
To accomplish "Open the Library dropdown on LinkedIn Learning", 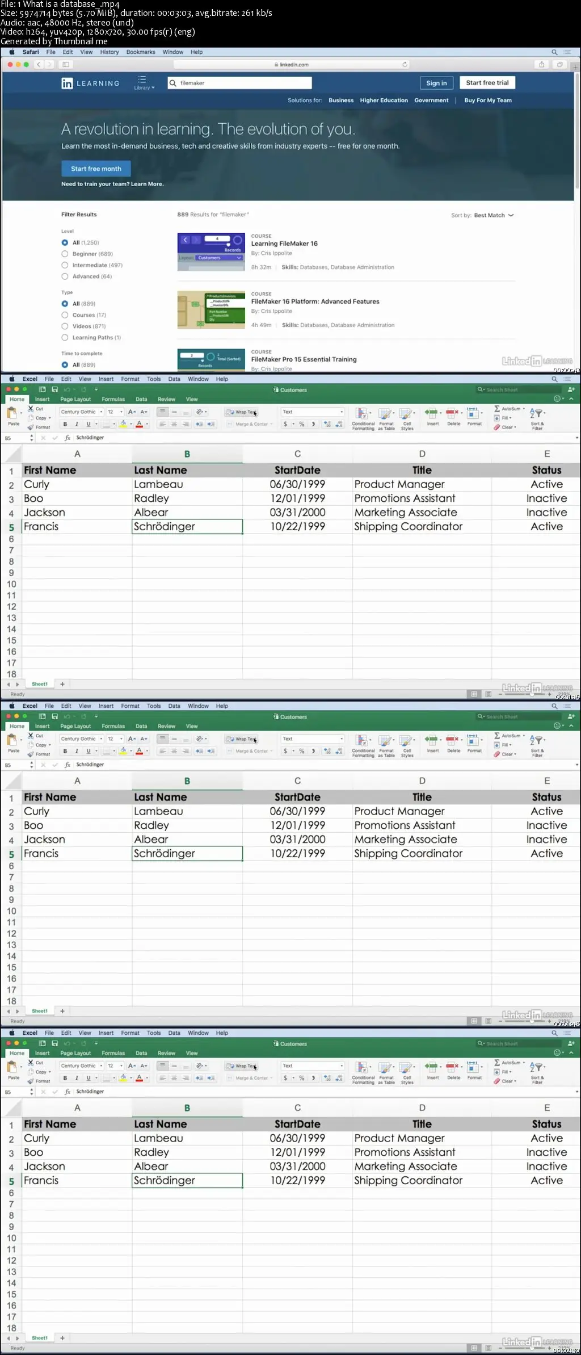I will pyautogui.click(x=143, y=83).
